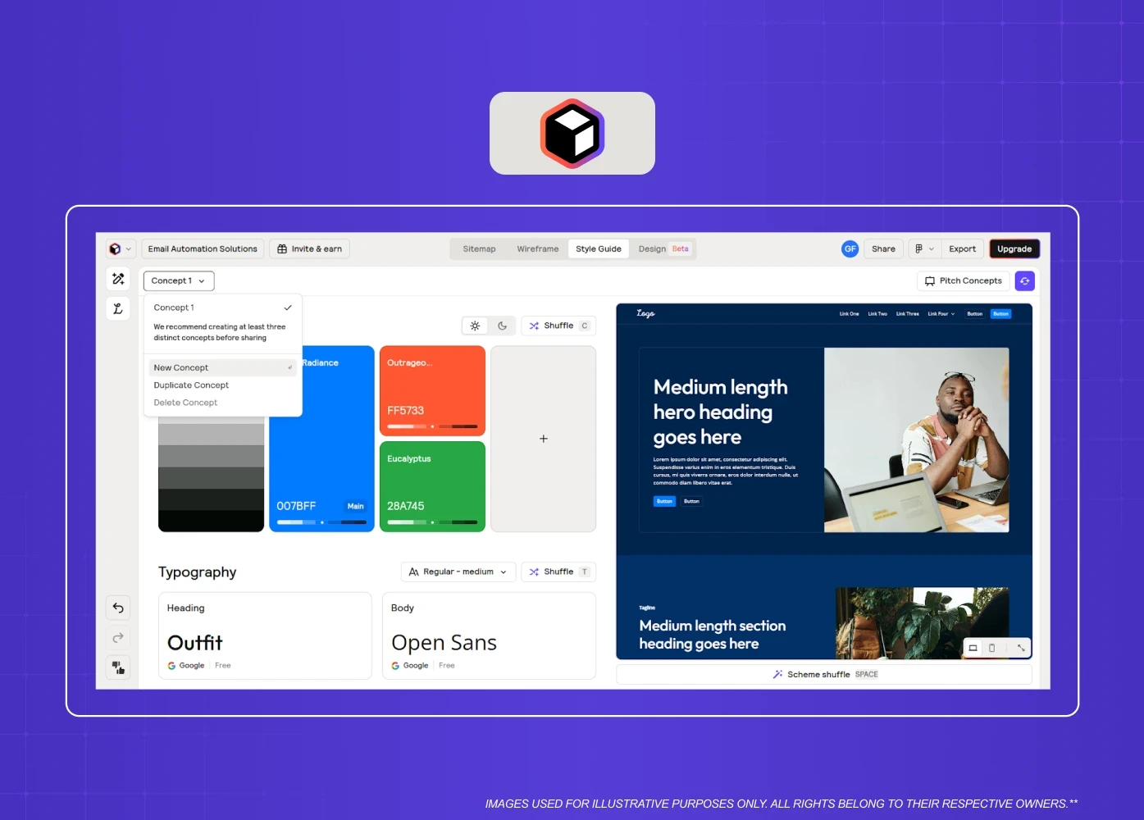Expand preview with the fullscreen arrows icon
The image size is (1144, 820).
coord(1021,648)
